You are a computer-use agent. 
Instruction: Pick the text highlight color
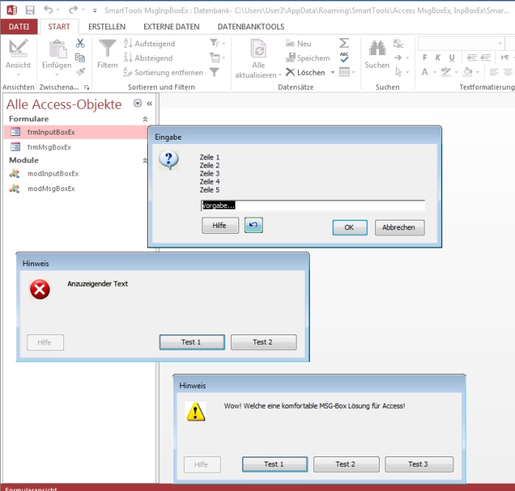pos(446,72)
